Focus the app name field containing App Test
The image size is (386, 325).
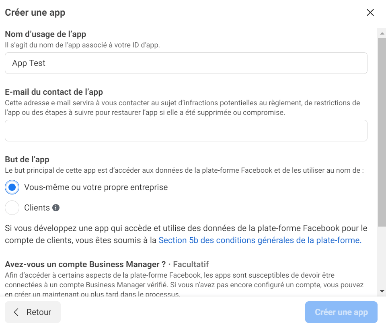[x=186, y=63]
